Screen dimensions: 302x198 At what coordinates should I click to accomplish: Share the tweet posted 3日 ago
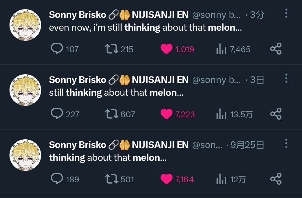(276, 114)
